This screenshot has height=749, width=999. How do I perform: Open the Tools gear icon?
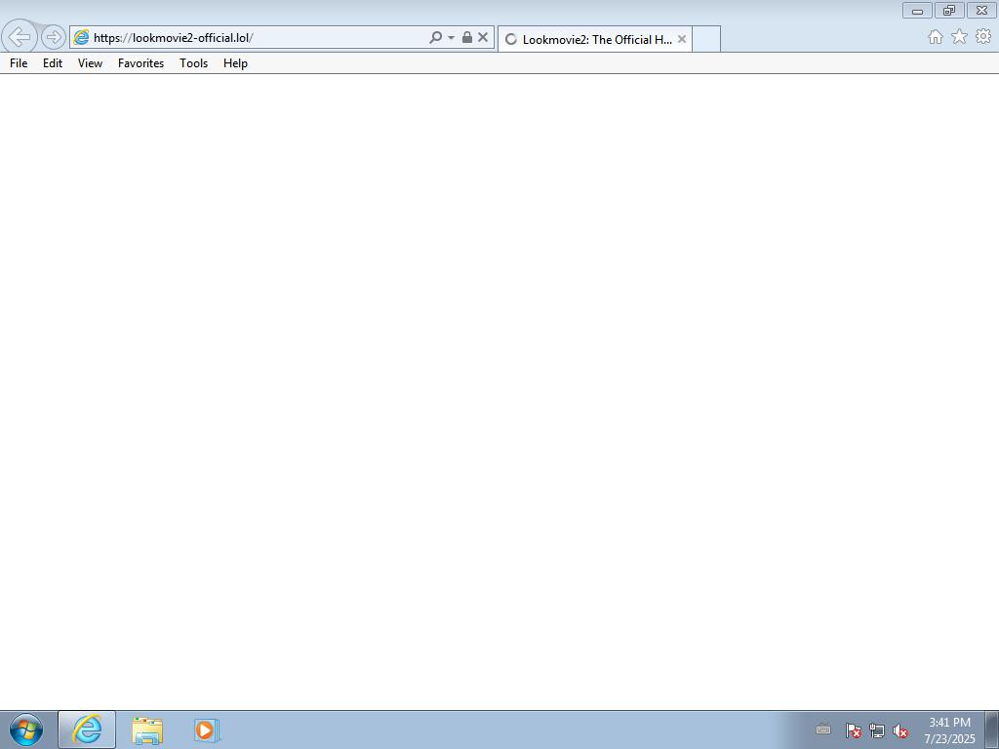(x=983, y=37)
